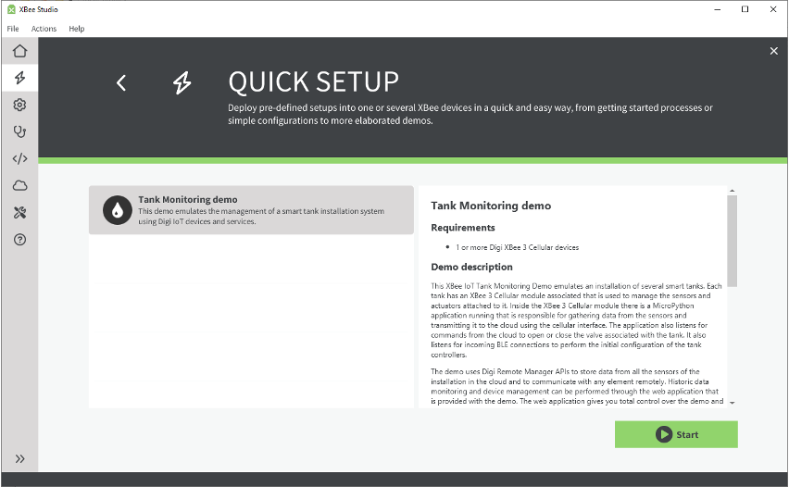
Task: Open the Cloud section in sidebar
Action: pos(19,186)
